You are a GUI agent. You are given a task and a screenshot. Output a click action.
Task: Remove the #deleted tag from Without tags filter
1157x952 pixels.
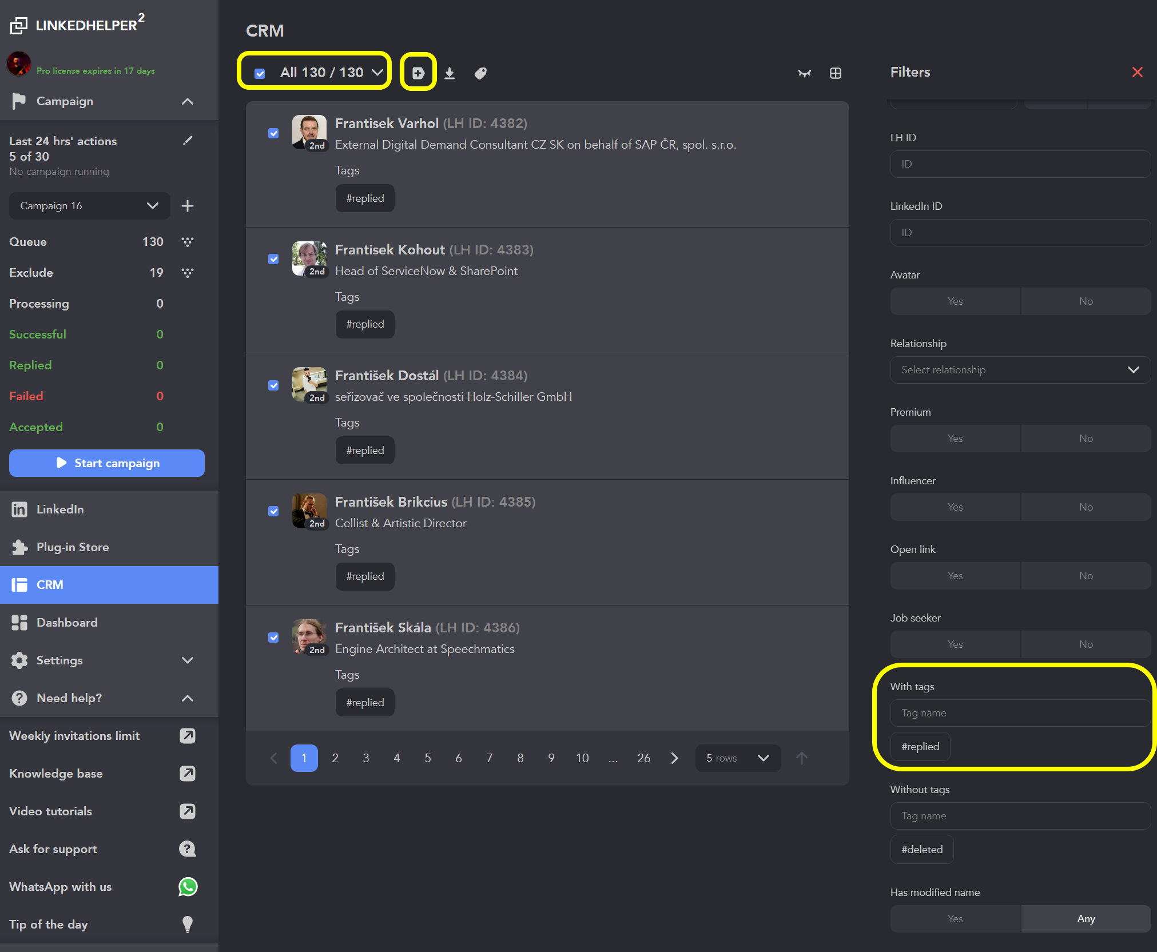click(922, 850)
